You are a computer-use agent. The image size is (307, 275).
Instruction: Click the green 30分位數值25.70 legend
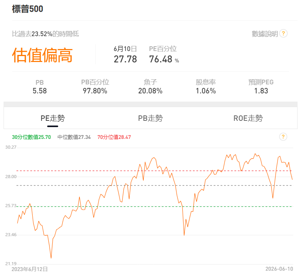(31, 137)
